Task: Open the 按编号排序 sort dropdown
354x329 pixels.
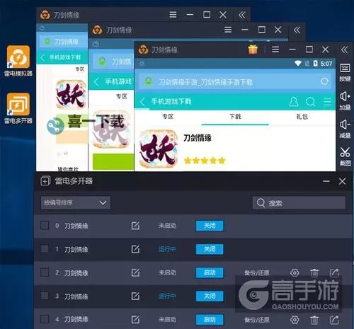Action: pyautogui.click(x=75, y=202)
